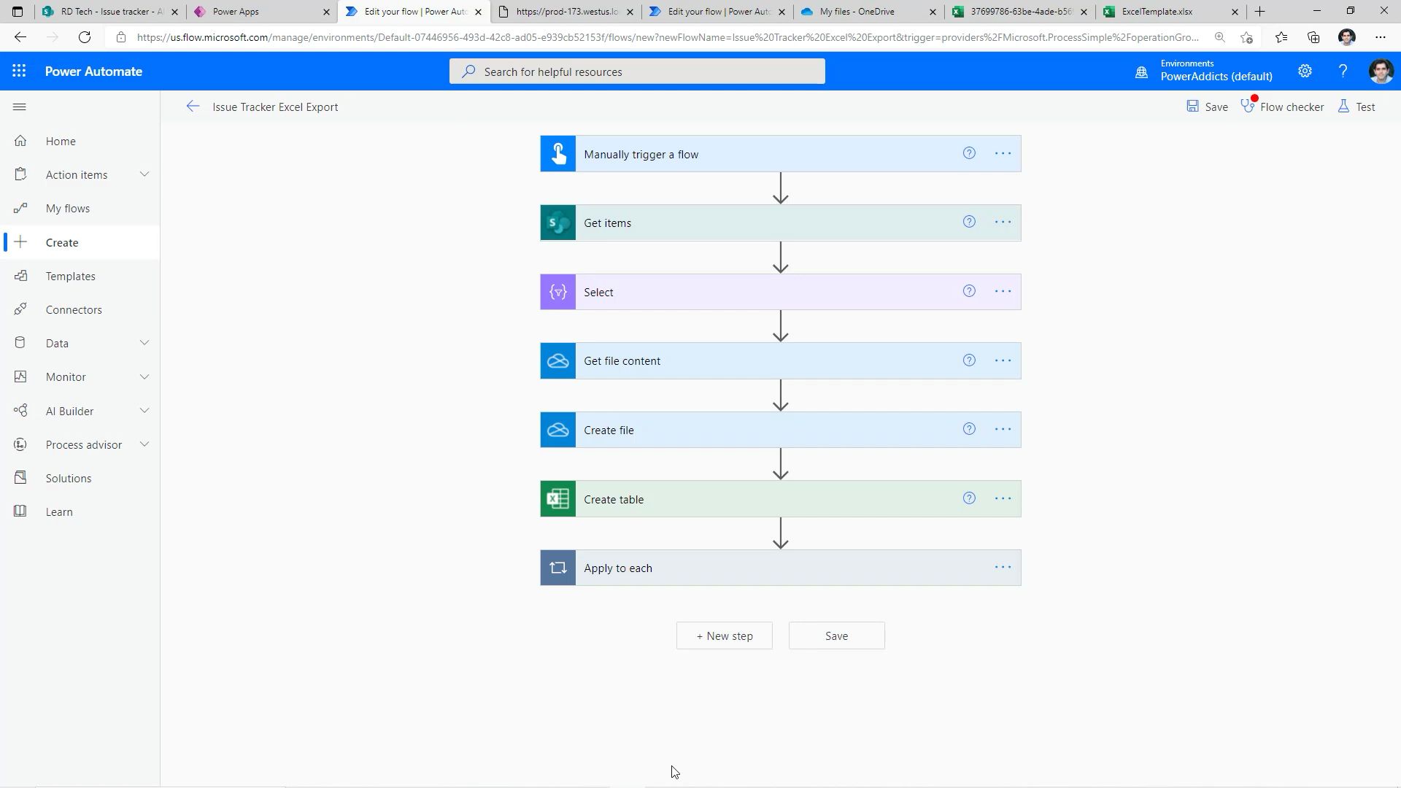The image size is (1401, 788).
Task: Open Templates in the sidebar
Action: coord(80,276)
